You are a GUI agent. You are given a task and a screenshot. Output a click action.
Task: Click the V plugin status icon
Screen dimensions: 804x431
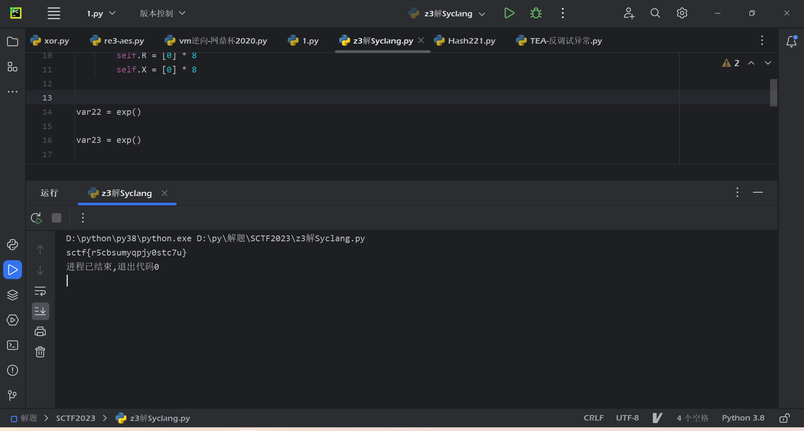pos(657,418)
